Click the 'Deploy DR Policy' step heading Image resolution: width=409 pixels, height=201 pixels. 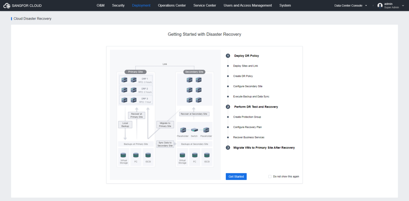246,56
